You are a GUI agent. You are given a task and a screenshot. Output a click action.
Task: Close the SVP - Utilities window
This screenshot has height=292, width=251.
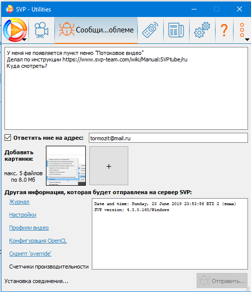pos(240,9)
